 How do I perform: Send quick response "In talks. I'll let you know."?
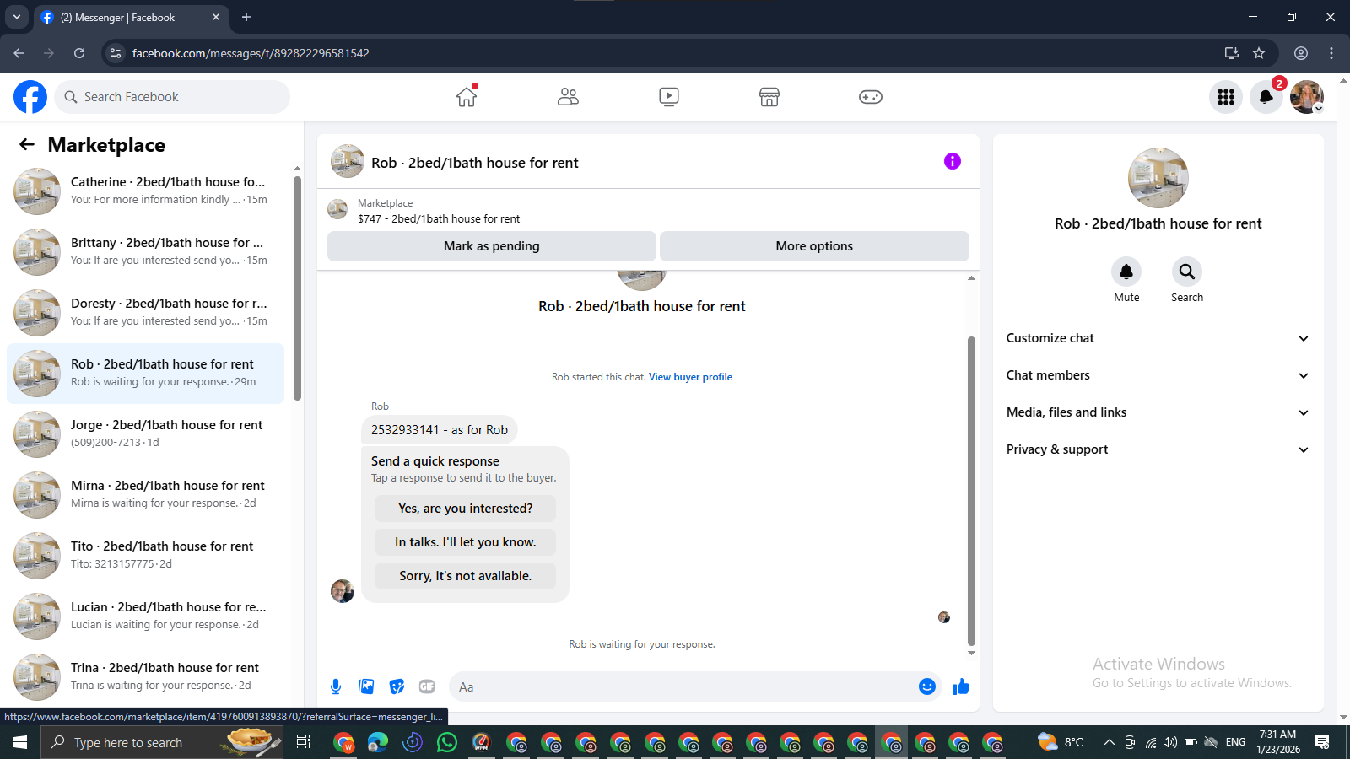point(465,542)
